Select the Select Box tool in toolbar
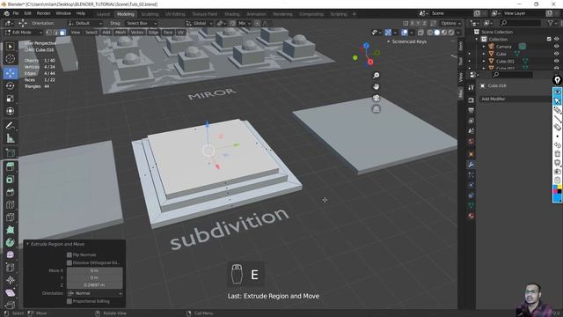Viewport: 563px width, 317px height. [x=10, y=47]
